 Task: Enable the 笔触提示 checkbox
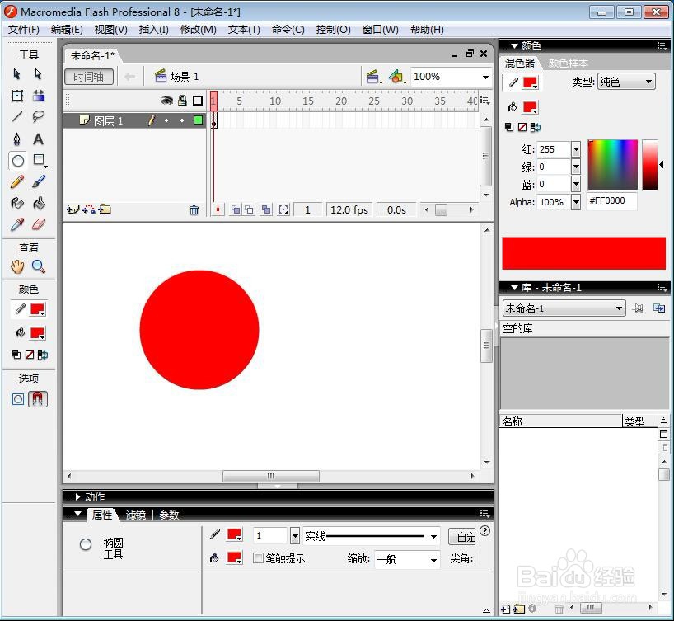(259, 558)
